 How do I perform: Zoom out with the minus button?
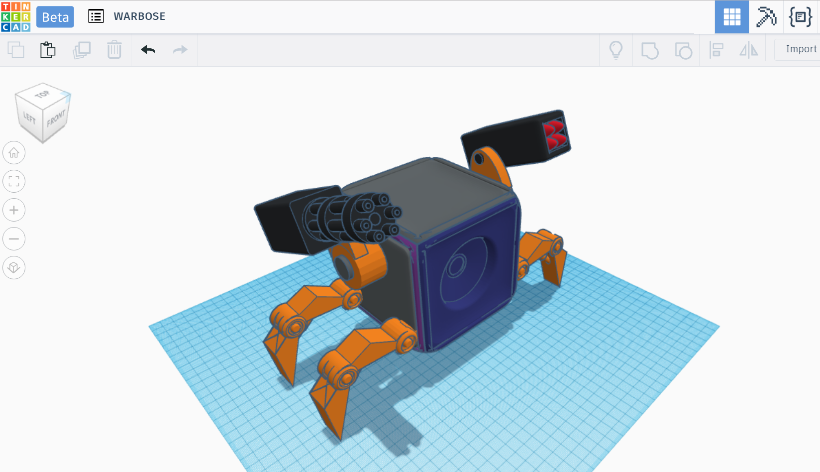[14, 239]
